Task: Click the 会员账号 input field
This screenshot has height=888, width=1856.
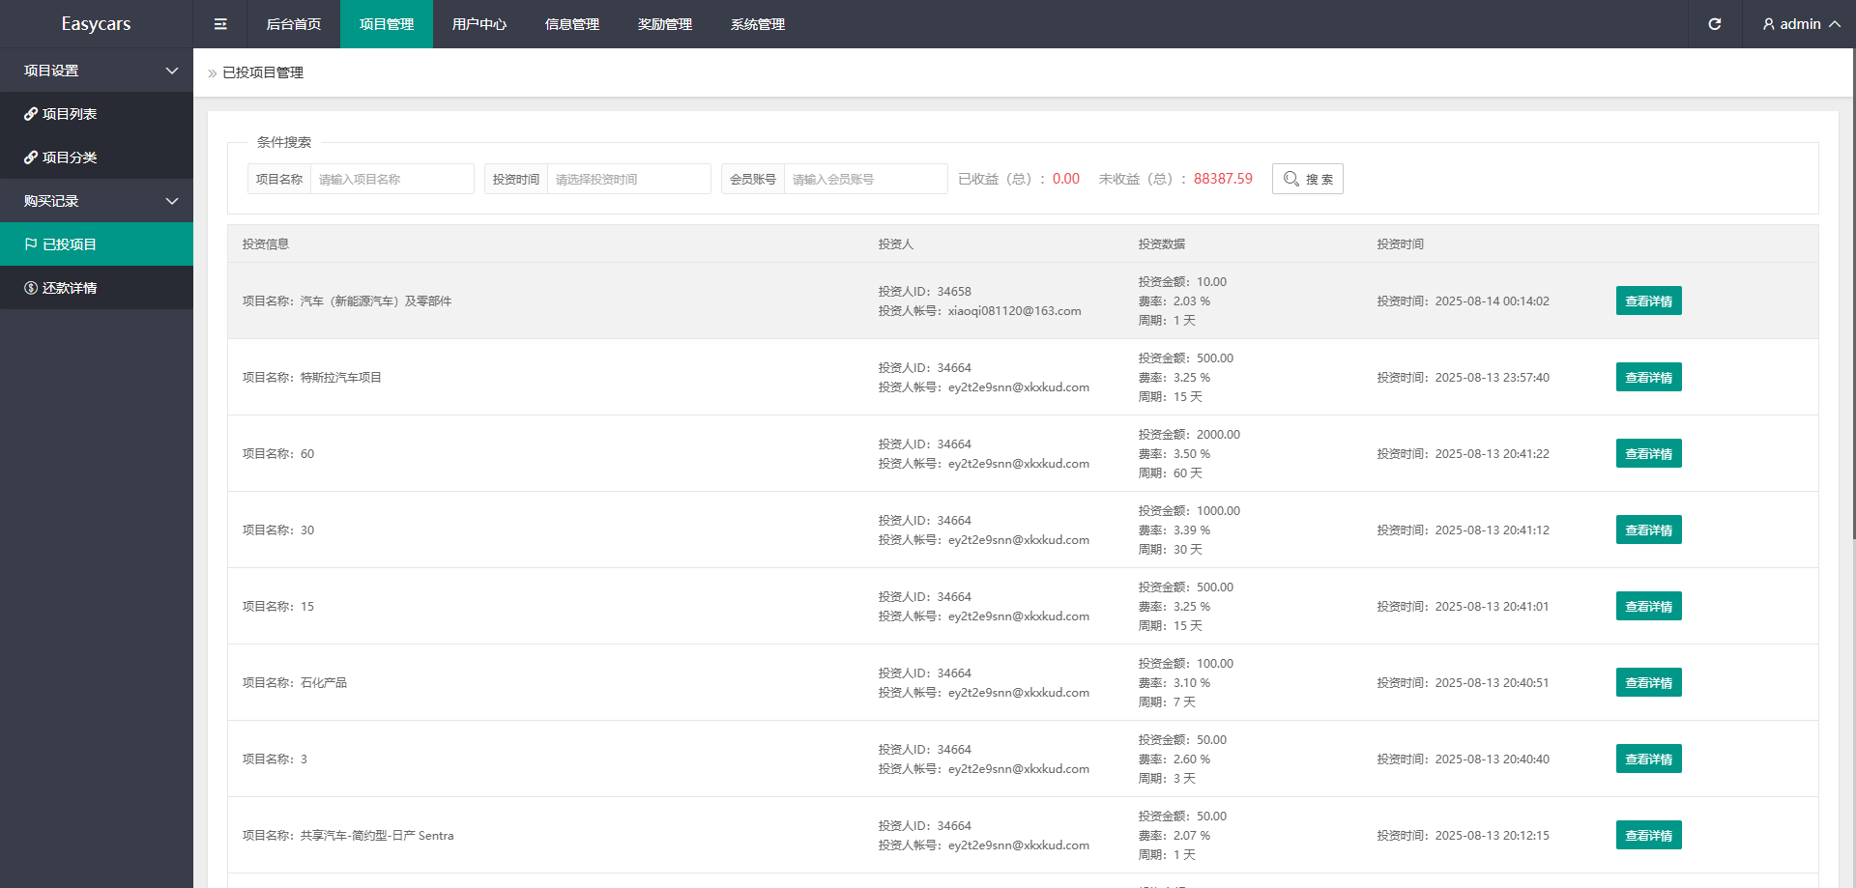Action: (x=864, y=179)
